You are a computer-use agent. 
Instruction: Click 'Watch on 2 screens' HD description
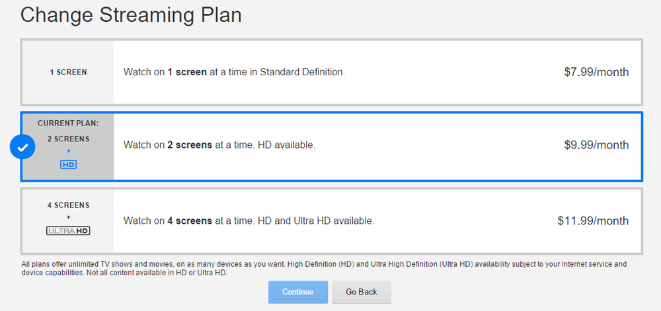[x=219, y=145]
